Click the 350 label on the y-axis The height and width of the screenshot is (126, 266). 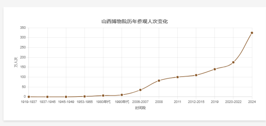click(23, 28)
